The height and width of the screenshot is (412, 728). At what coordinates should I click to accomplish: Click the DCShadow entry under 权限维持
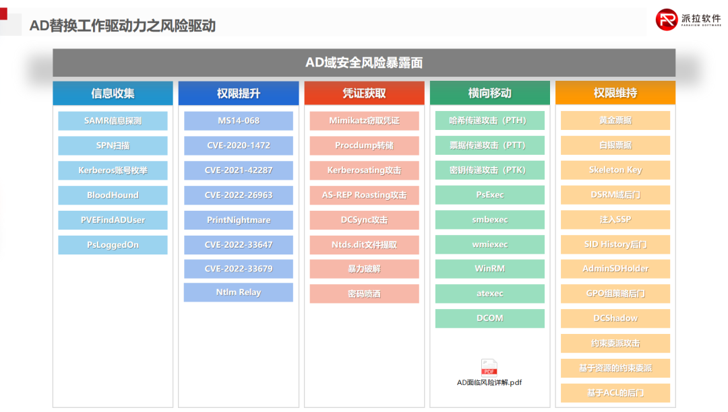(x=615, y=318)
